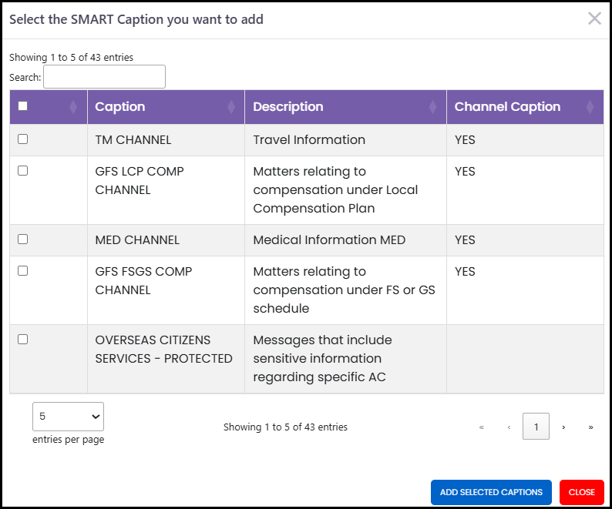Image resolution: width=612 pixels, height=509 pixels.
Task: Sort by the Description column arrows
Action: pos(432,107)
